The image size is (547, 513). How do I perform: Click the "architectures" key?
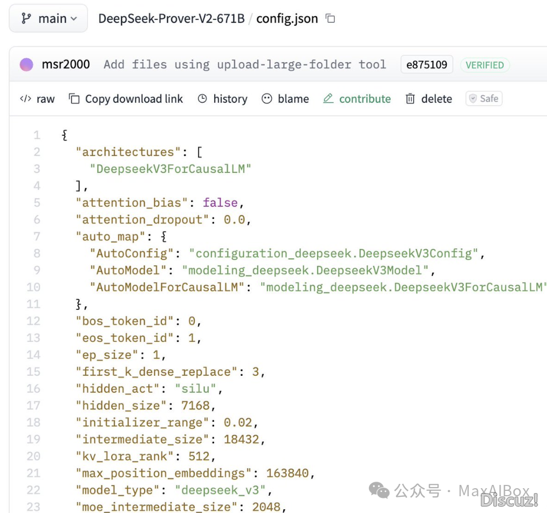tap(128, 152)
